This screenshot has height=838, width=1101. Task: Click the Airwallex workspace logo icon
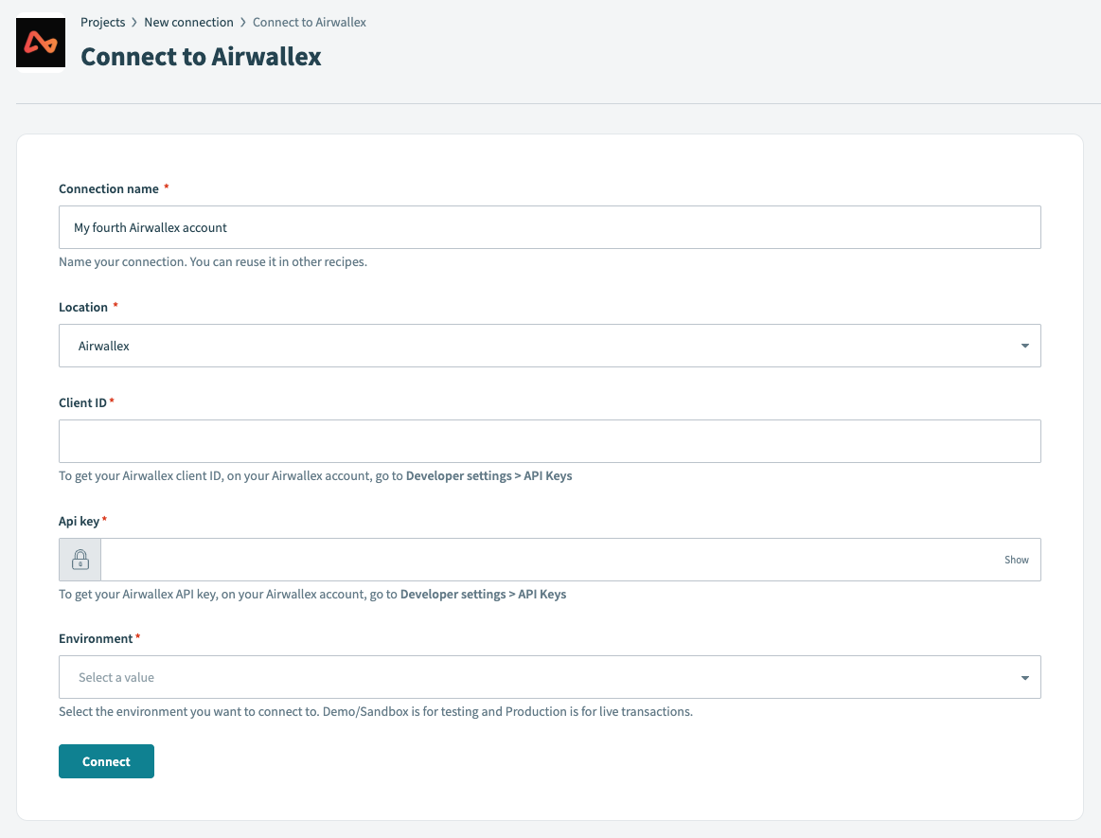pos(40,42)
